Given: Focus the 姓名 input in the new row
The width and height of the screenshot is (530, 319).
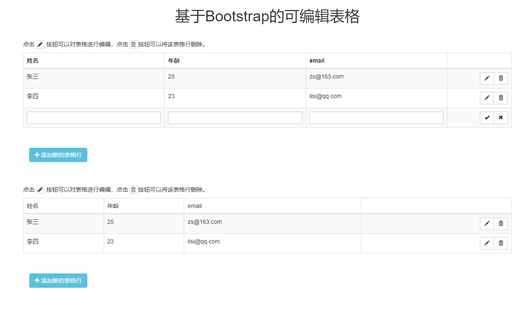Looking at the screenshot, I should (x=94, y=118).
